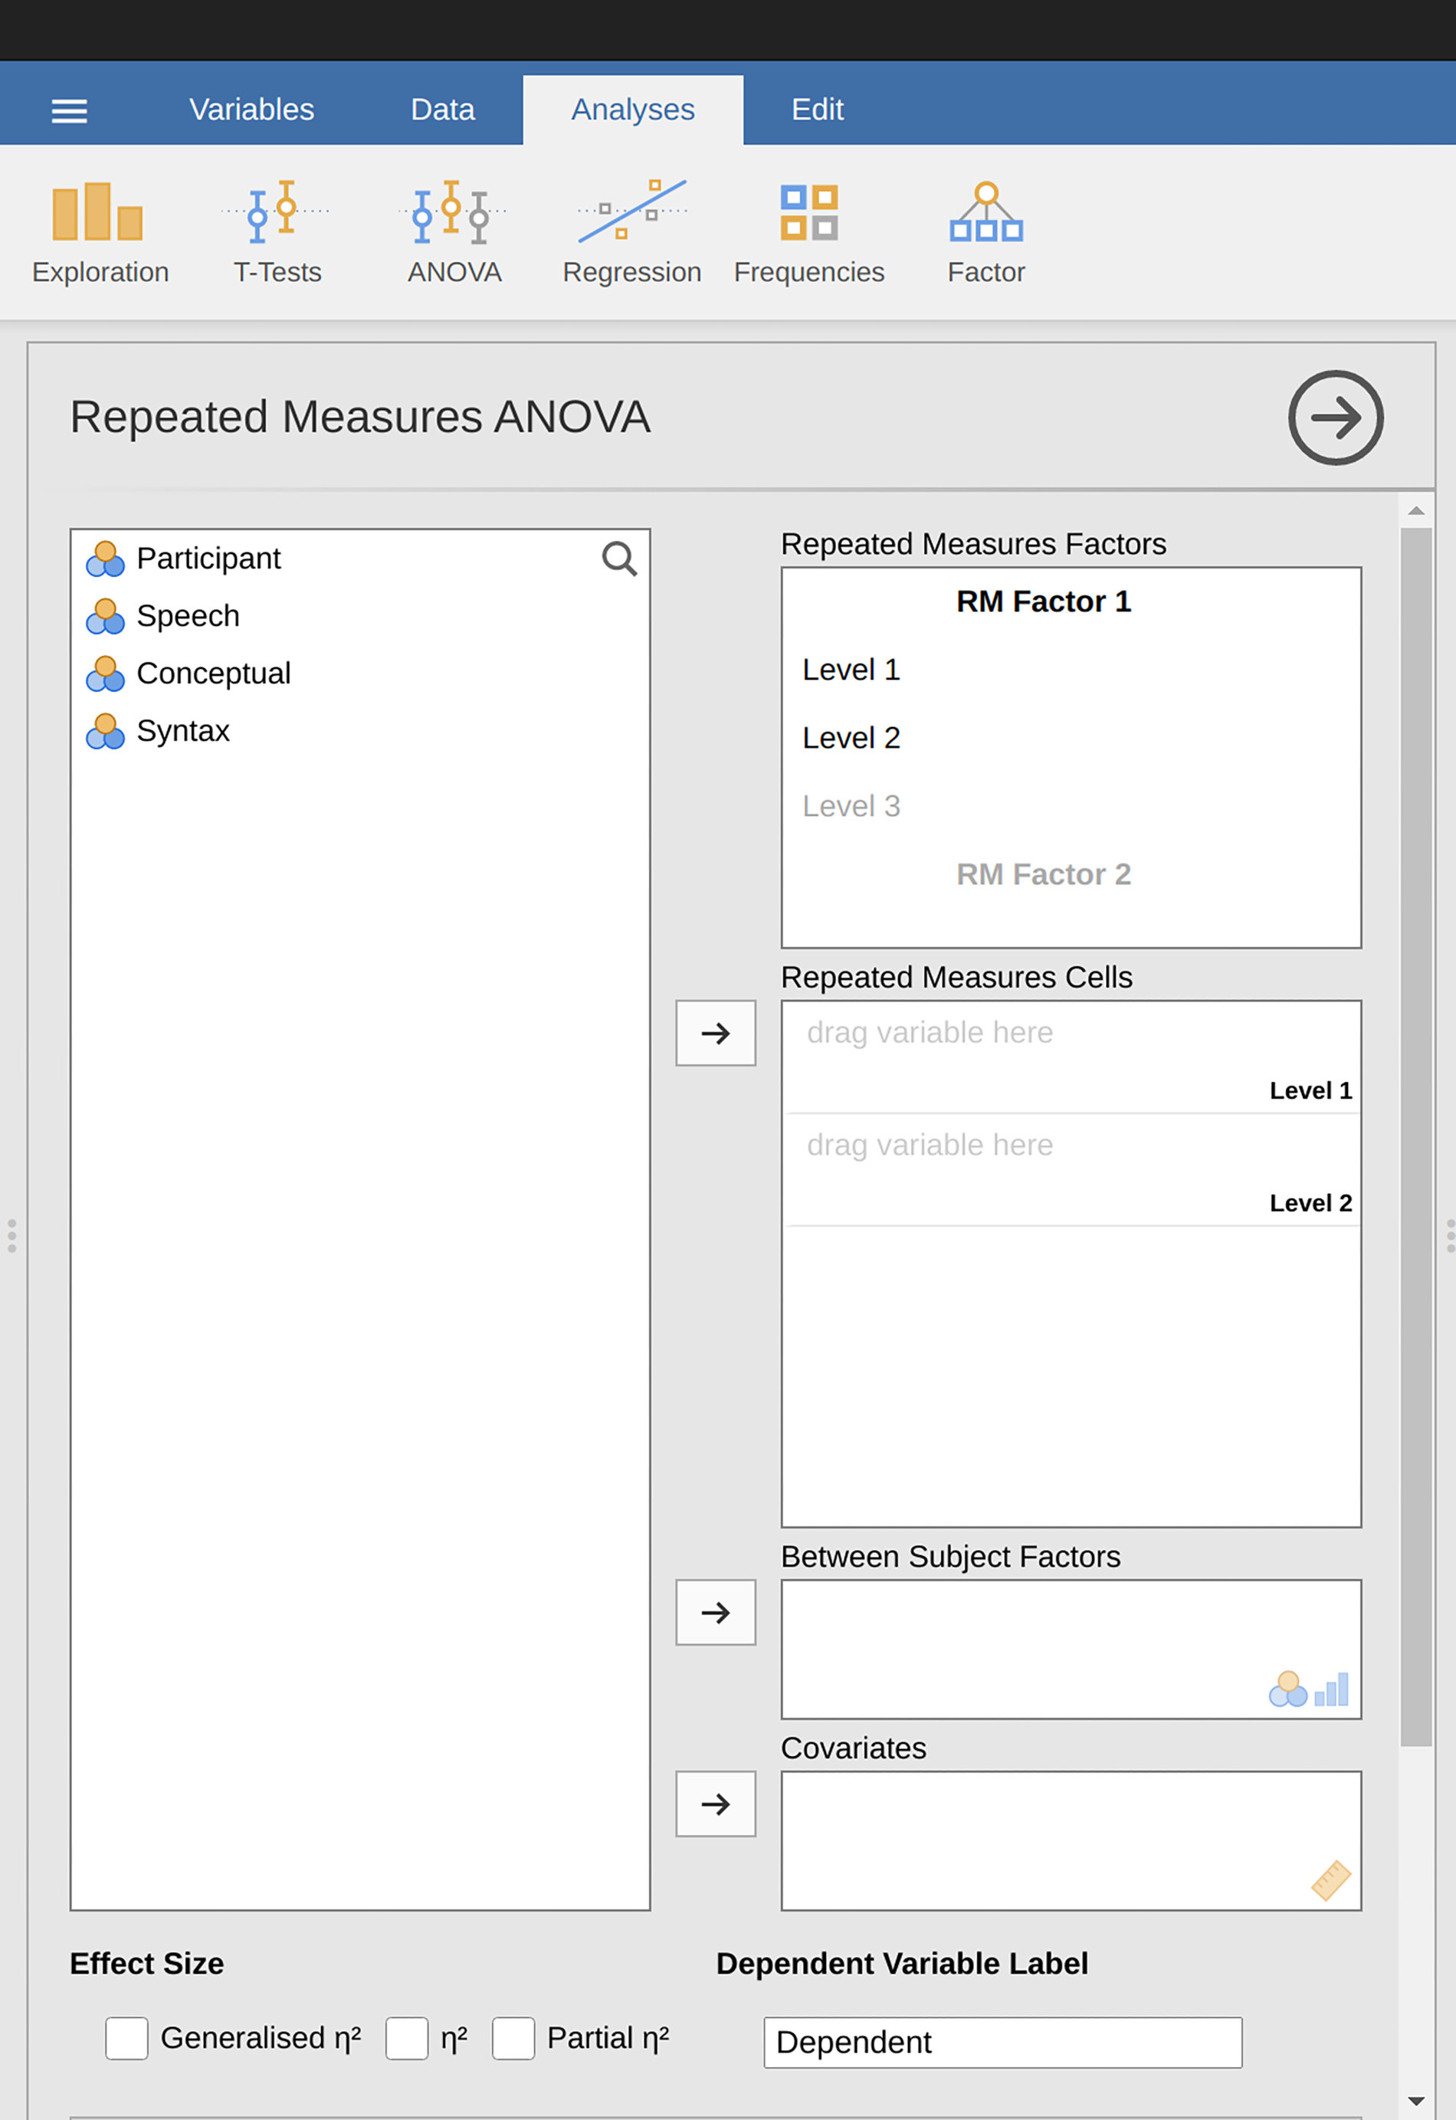Image resolution: width=1456 pixels, height=2120 pixels.
Task: Switch to the Edit tab
Action: coord(818,110)
